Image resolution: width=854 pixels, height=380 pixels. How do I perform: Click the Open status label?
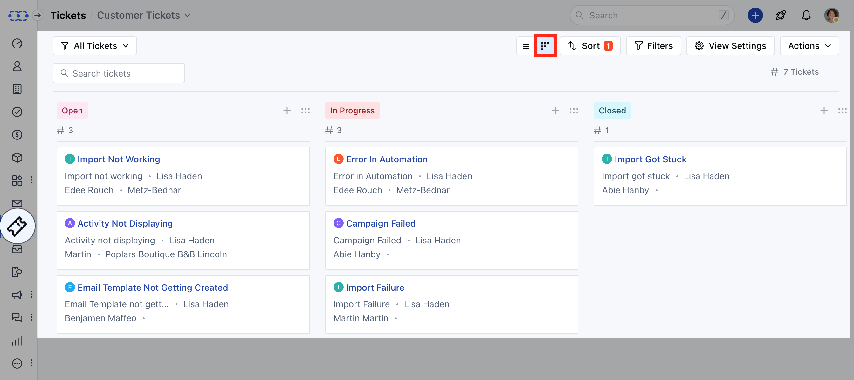(72, 111)
